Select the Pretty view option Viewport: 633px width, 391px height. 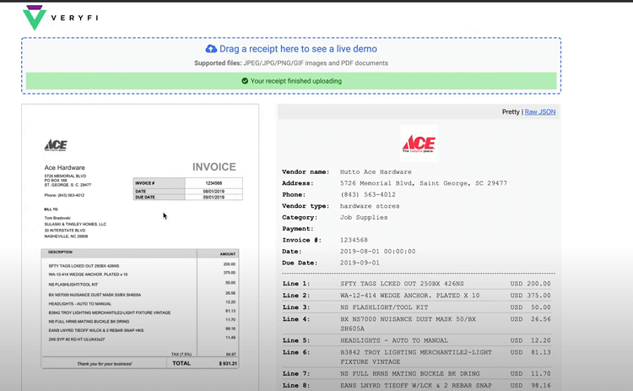click(511, 111)
